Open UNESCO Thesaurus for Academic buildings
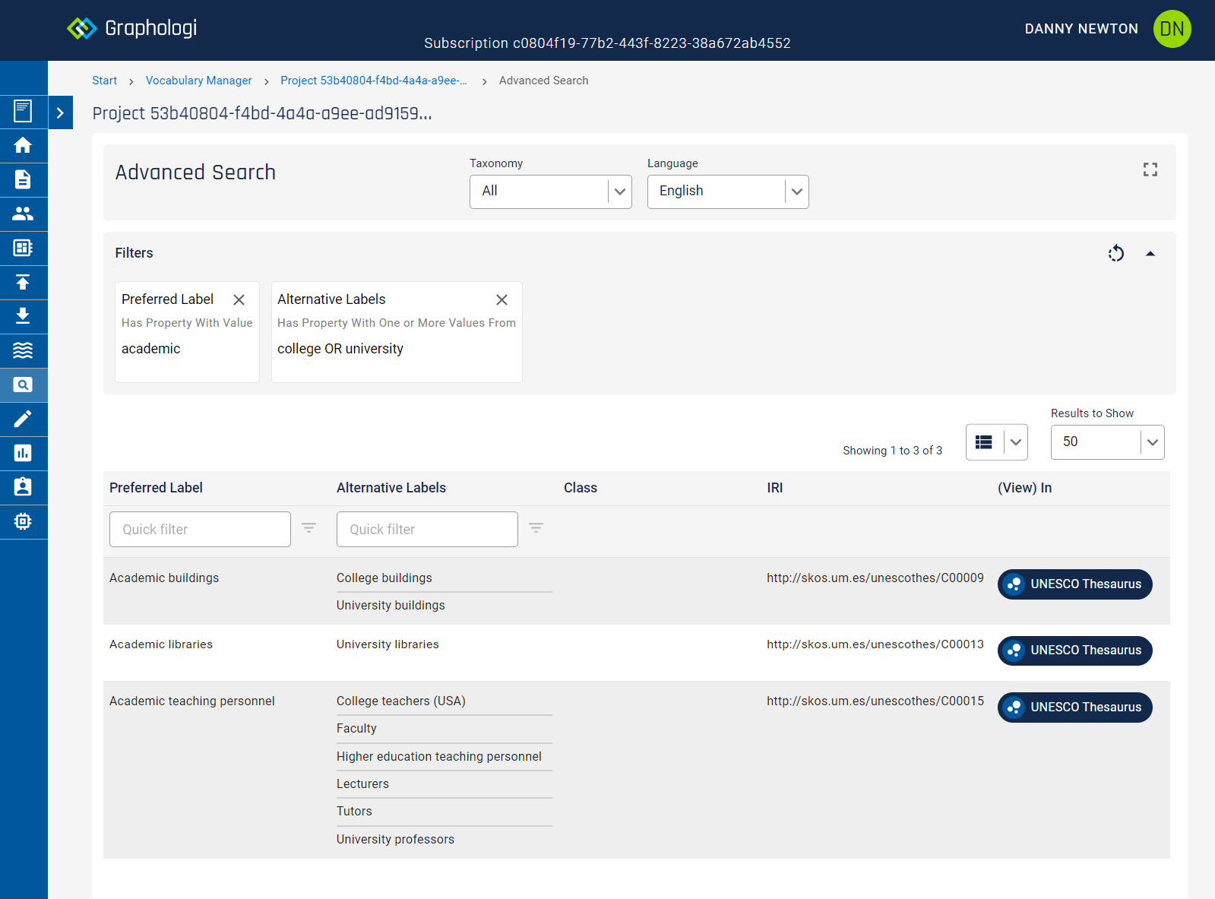The image size is (1215, 899). click(x=1075, y=584)
